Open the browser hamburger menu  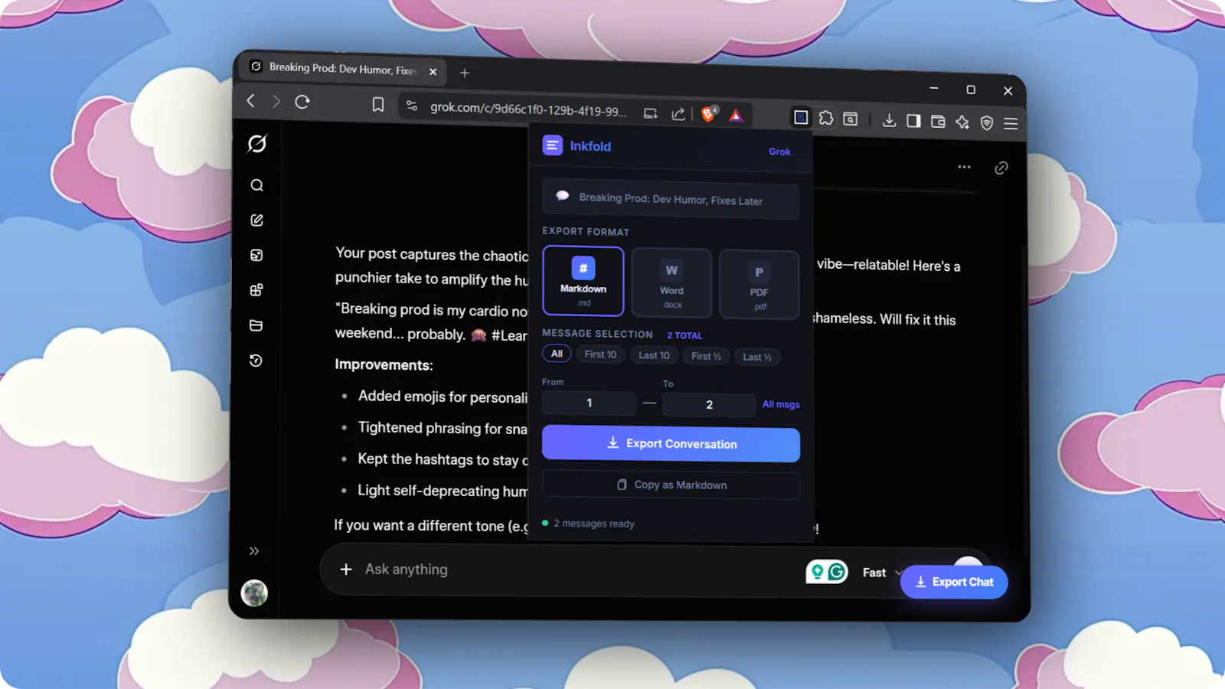click(x=1011, y=123)
